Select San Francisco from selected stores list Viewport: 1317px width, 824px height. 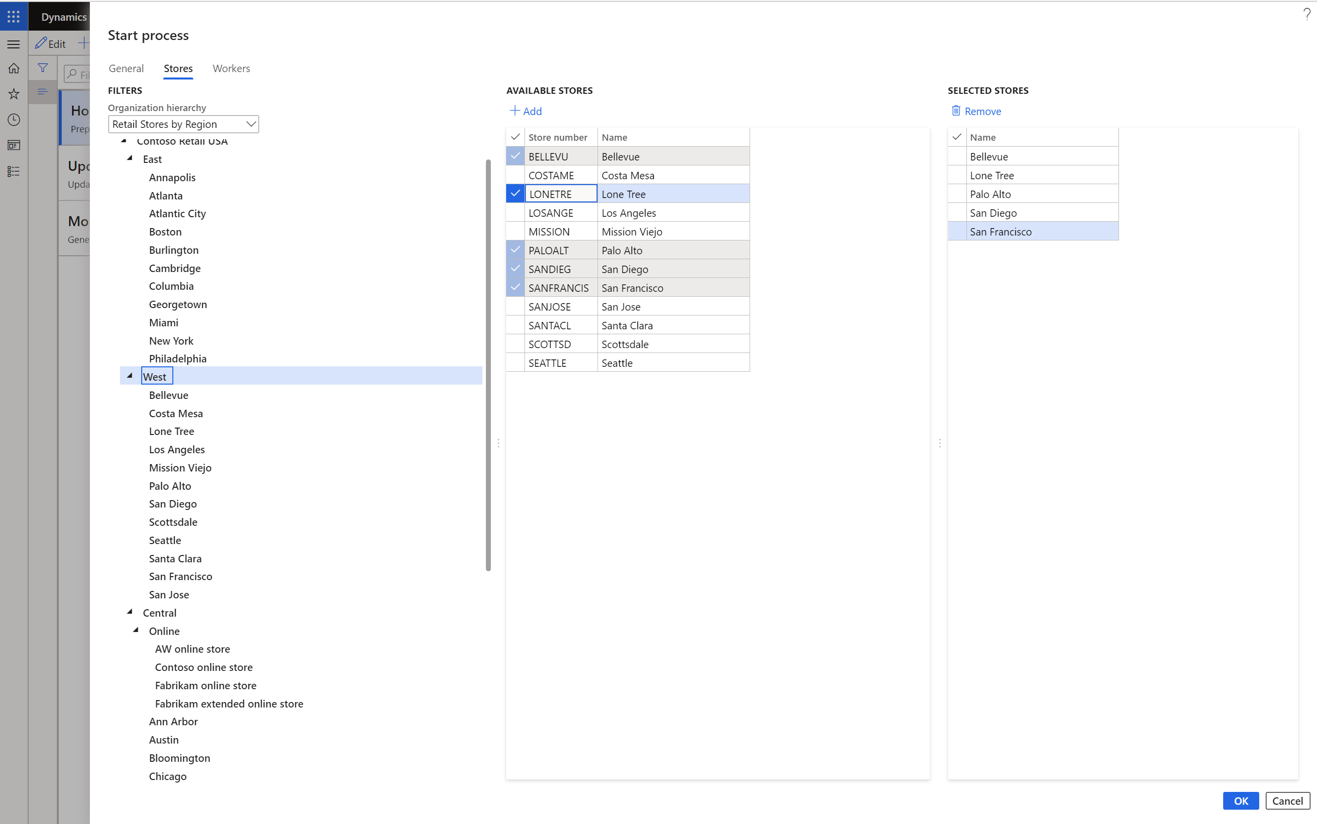click(x=1033, y=231)
